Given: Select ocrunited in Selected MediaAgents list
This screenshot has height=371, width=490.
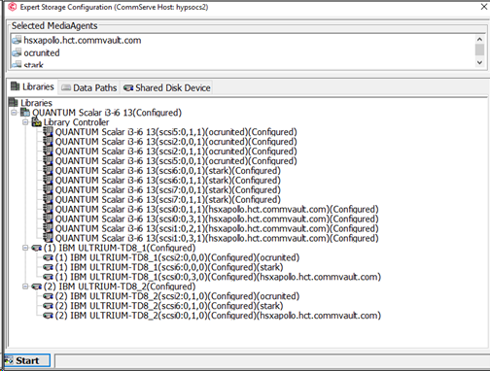Looking at the screenshot, I should click(42, 52).
